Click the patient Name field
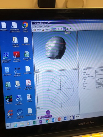 [x=99, y=71]
